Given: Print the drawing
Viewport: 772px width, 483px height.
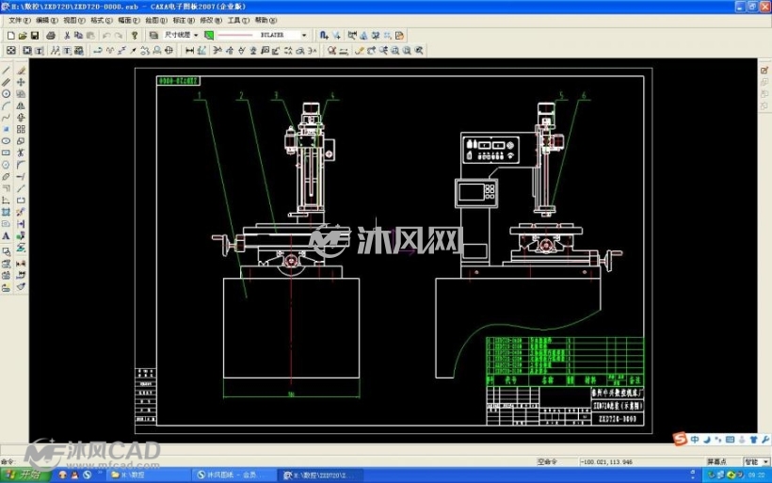Looking at the screenshot, I should [x=50, y=36].
